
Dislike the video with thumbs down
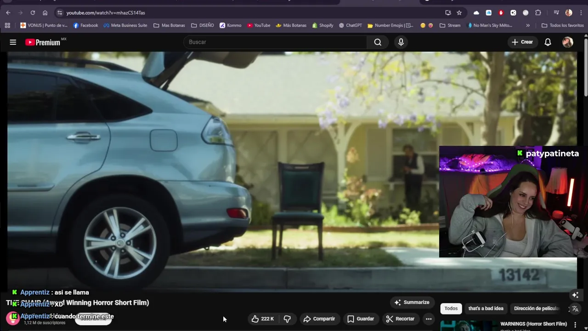pyautogui.click(x=287, y=319)
